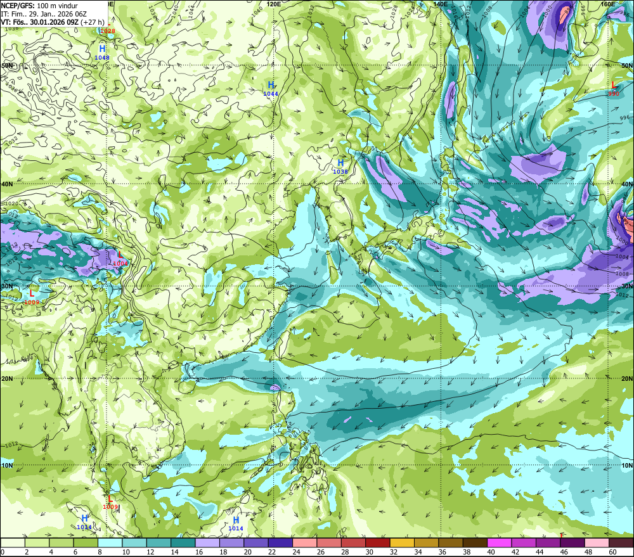Screen dimensions: 634x557
Task: Click the 160E longitude label
Action: point(608,4)
